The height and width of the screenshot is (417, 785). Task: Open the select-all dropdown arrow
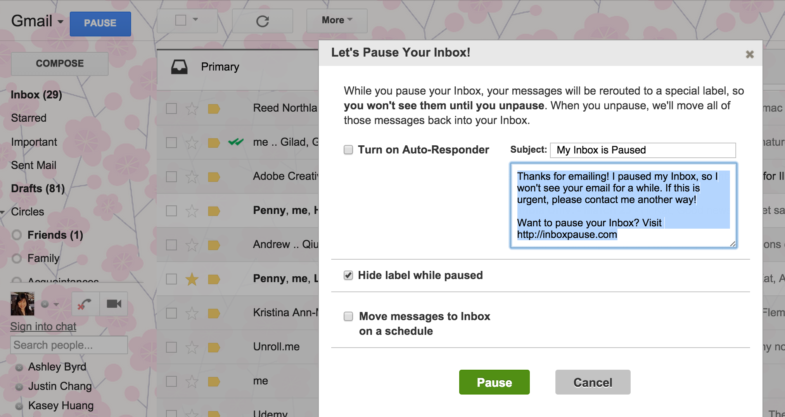[x=195, y=19]
